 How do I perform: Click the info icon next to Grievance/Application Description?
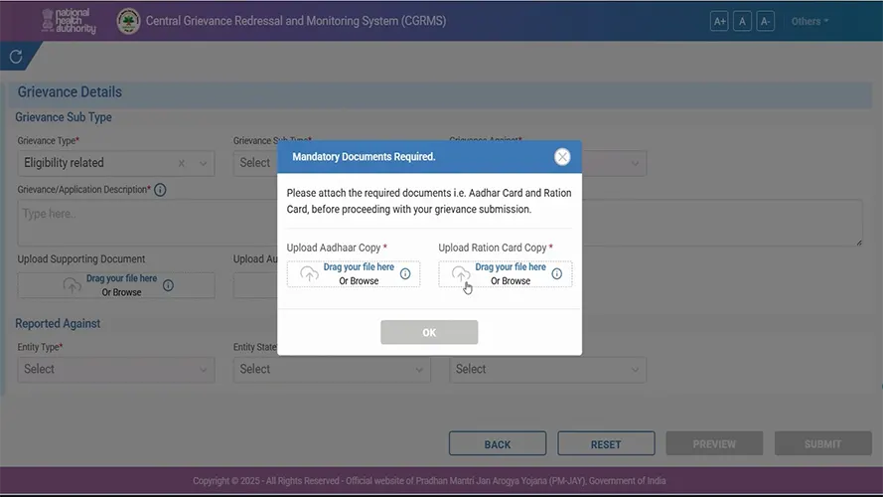click(160, 190)
